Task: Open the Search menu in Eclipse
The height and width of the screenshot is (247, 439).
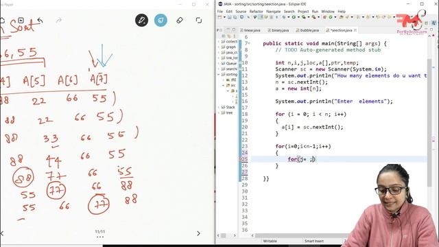Action: (289, 12)
